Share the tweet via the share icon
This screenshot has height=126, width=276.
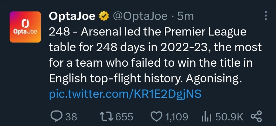(x=256, y=117)
